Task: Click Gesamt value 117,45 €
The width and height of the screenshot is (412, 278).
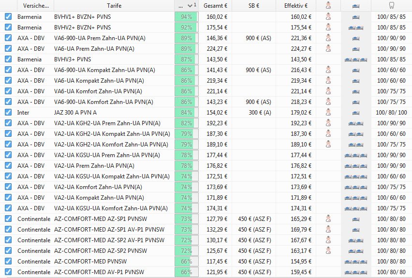Action: coord(217,262)
